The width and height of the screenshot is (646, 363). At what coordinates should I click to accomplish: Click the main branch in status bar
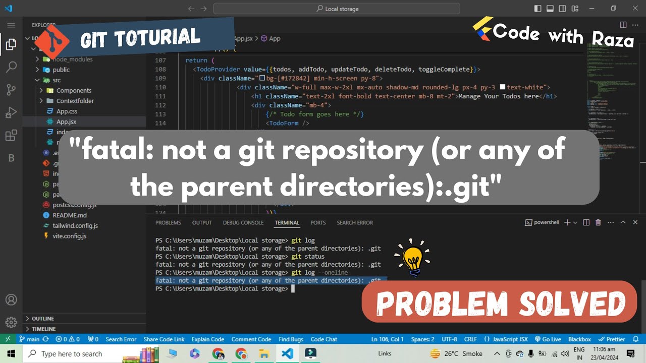[30, 339]
